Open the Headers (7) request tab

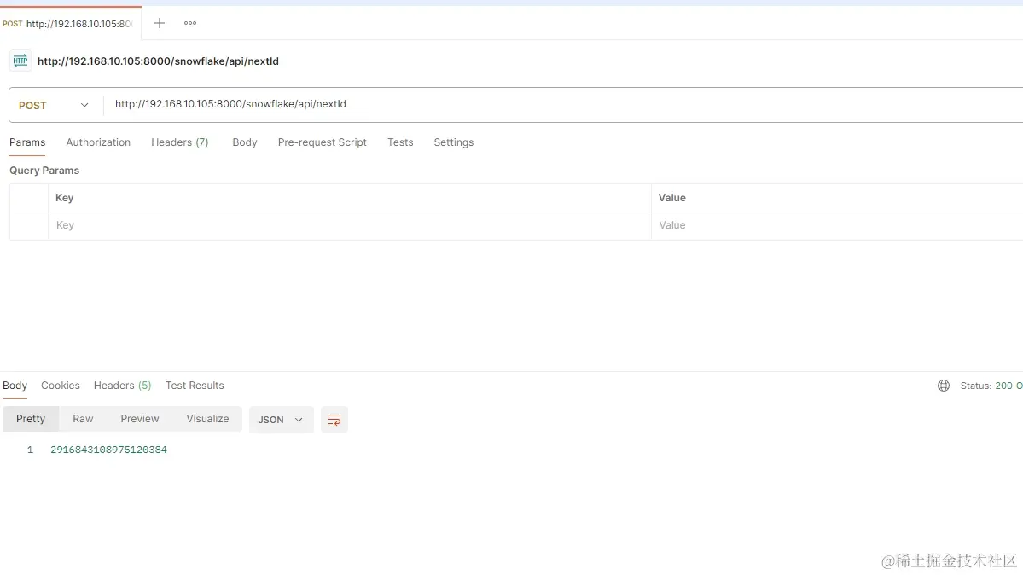pos(179,142)
